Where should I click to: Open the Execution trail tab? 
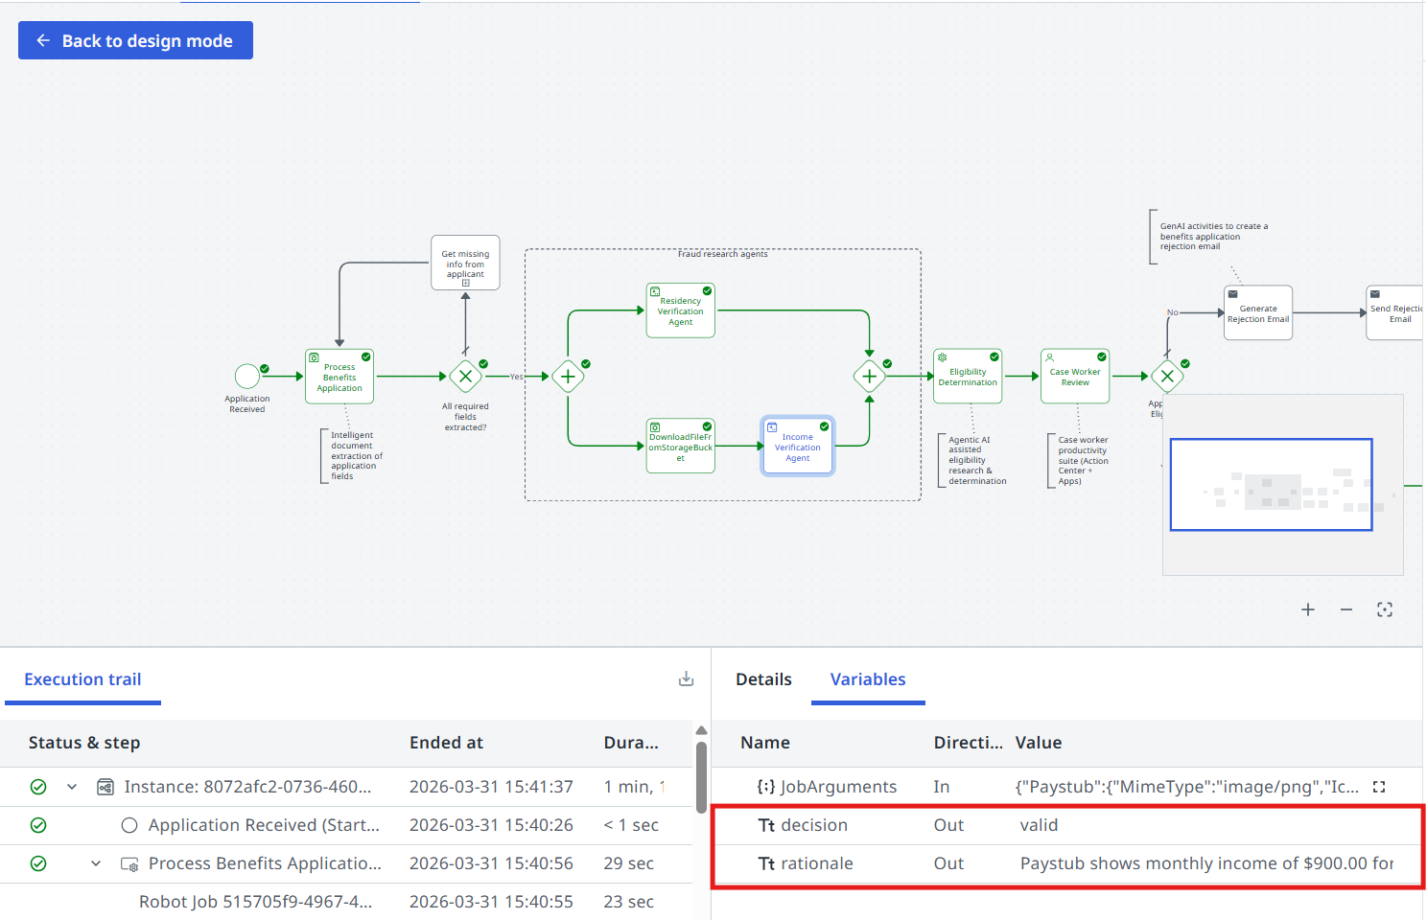pyautogui.click(x=82, y=679)
